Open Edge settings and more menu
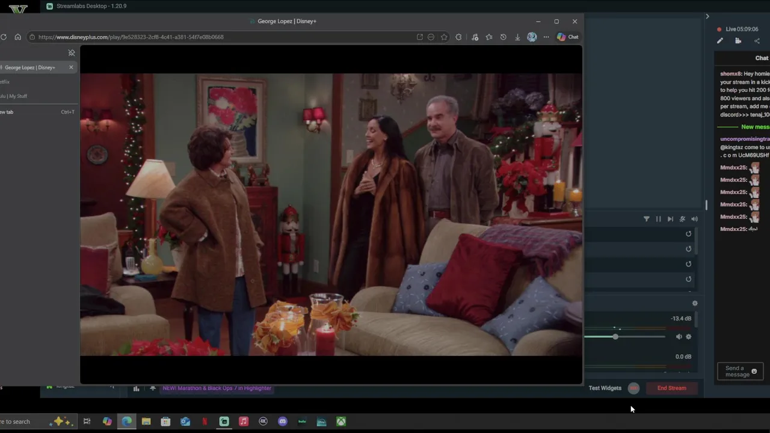Screen dimensions: 770x433 tap(546, 37)
